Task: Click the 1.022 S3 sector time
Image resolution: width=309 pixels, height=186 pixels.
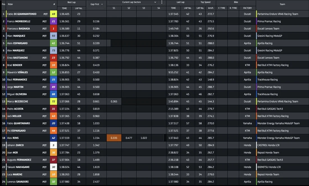Action: pos(144,138)
